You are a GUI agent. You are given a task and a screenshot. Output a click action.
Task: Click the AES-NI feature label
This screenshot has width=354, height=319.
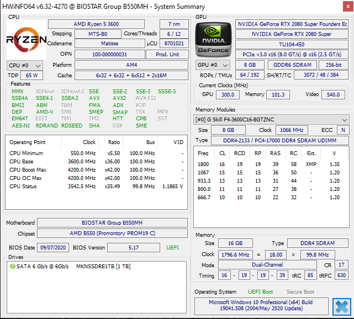[20, 126]
